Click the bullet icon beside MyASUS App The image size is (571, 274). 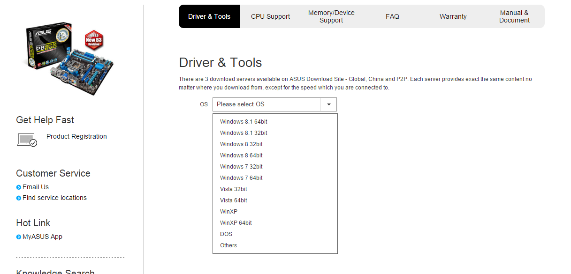click(19, 237)
